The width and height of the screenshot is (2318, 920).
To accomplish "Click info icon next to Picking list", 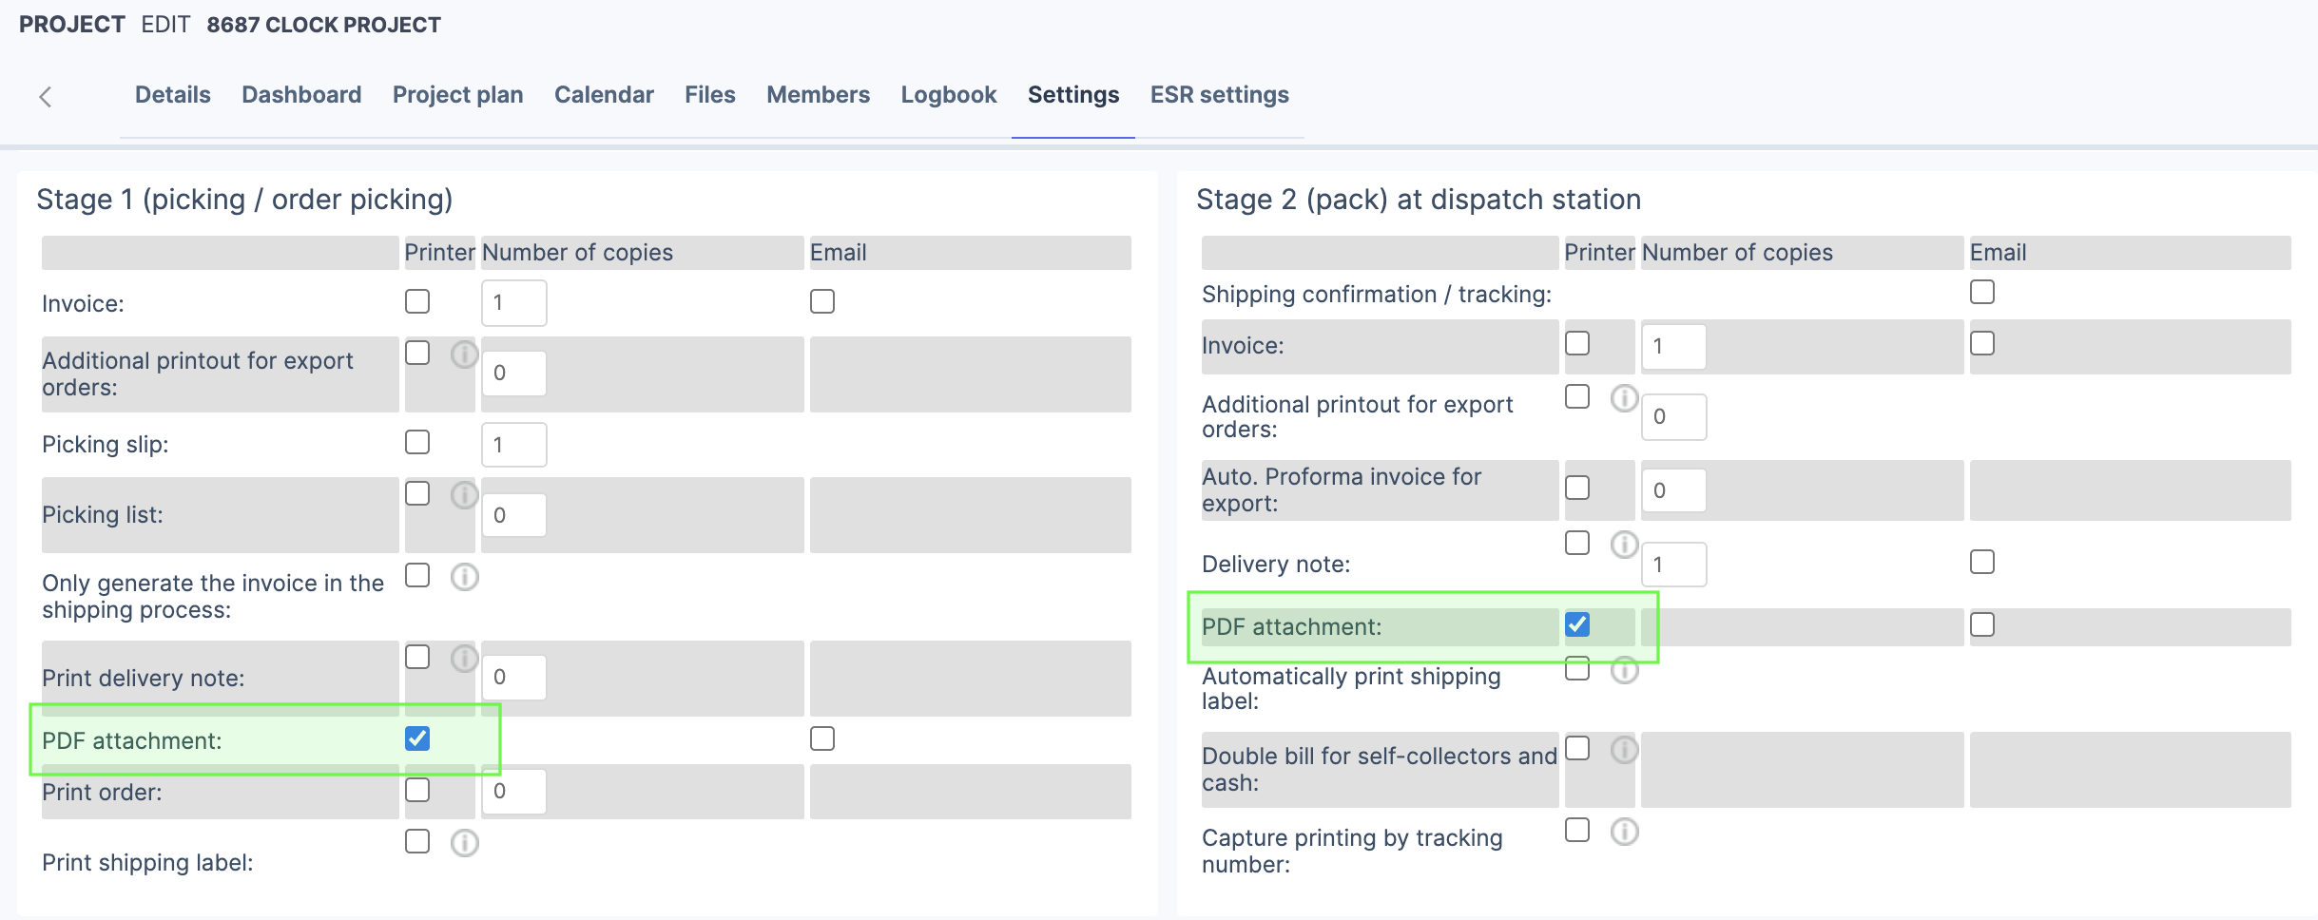I will tap(464, 495).
